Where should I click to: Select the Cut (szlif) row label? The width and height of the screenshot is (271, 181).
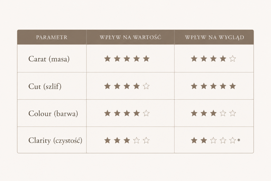click(45, 86)
